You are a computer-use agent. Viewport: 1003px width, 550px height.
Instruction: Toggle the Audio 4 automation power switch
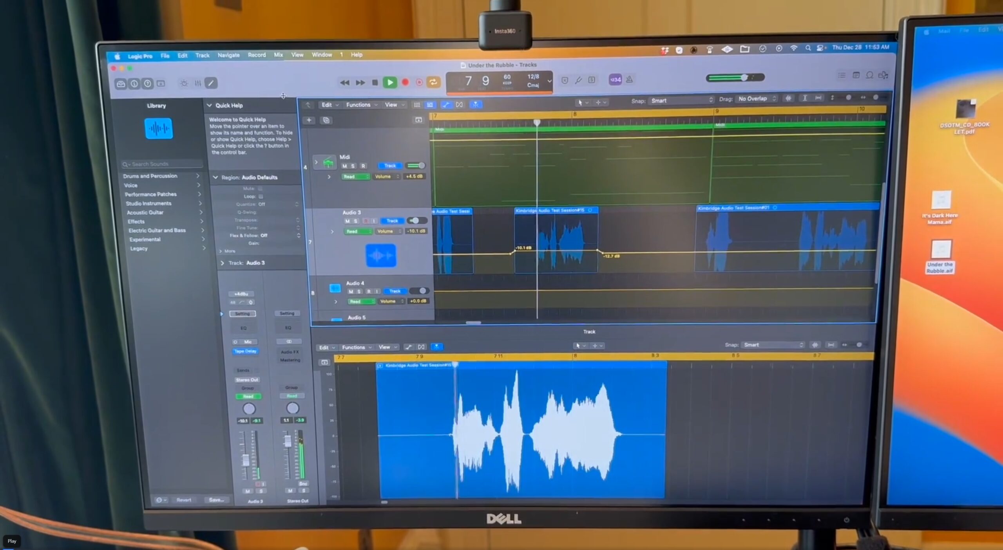point(420,291)
